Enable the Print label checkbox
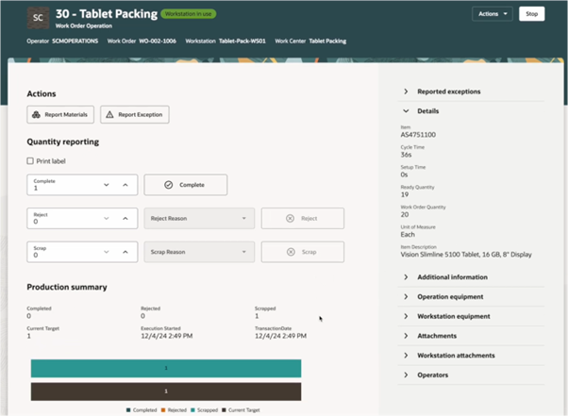Screen dimensions: 568x416 (x=30, y=161)
